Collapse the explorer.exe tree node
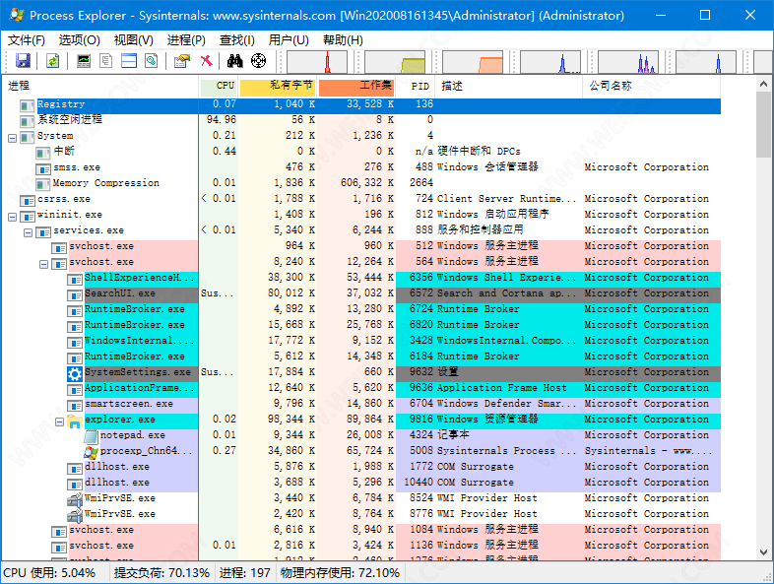Screen dimensions: 774x584 coord(60,422)
